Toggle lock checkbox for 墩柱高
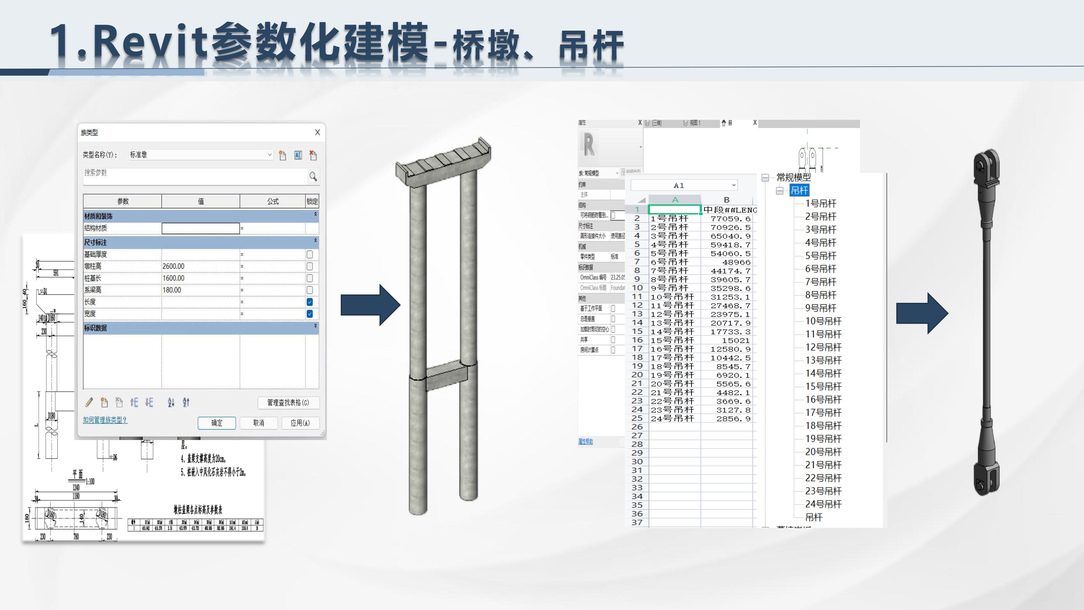 click(x=310, y=266)
